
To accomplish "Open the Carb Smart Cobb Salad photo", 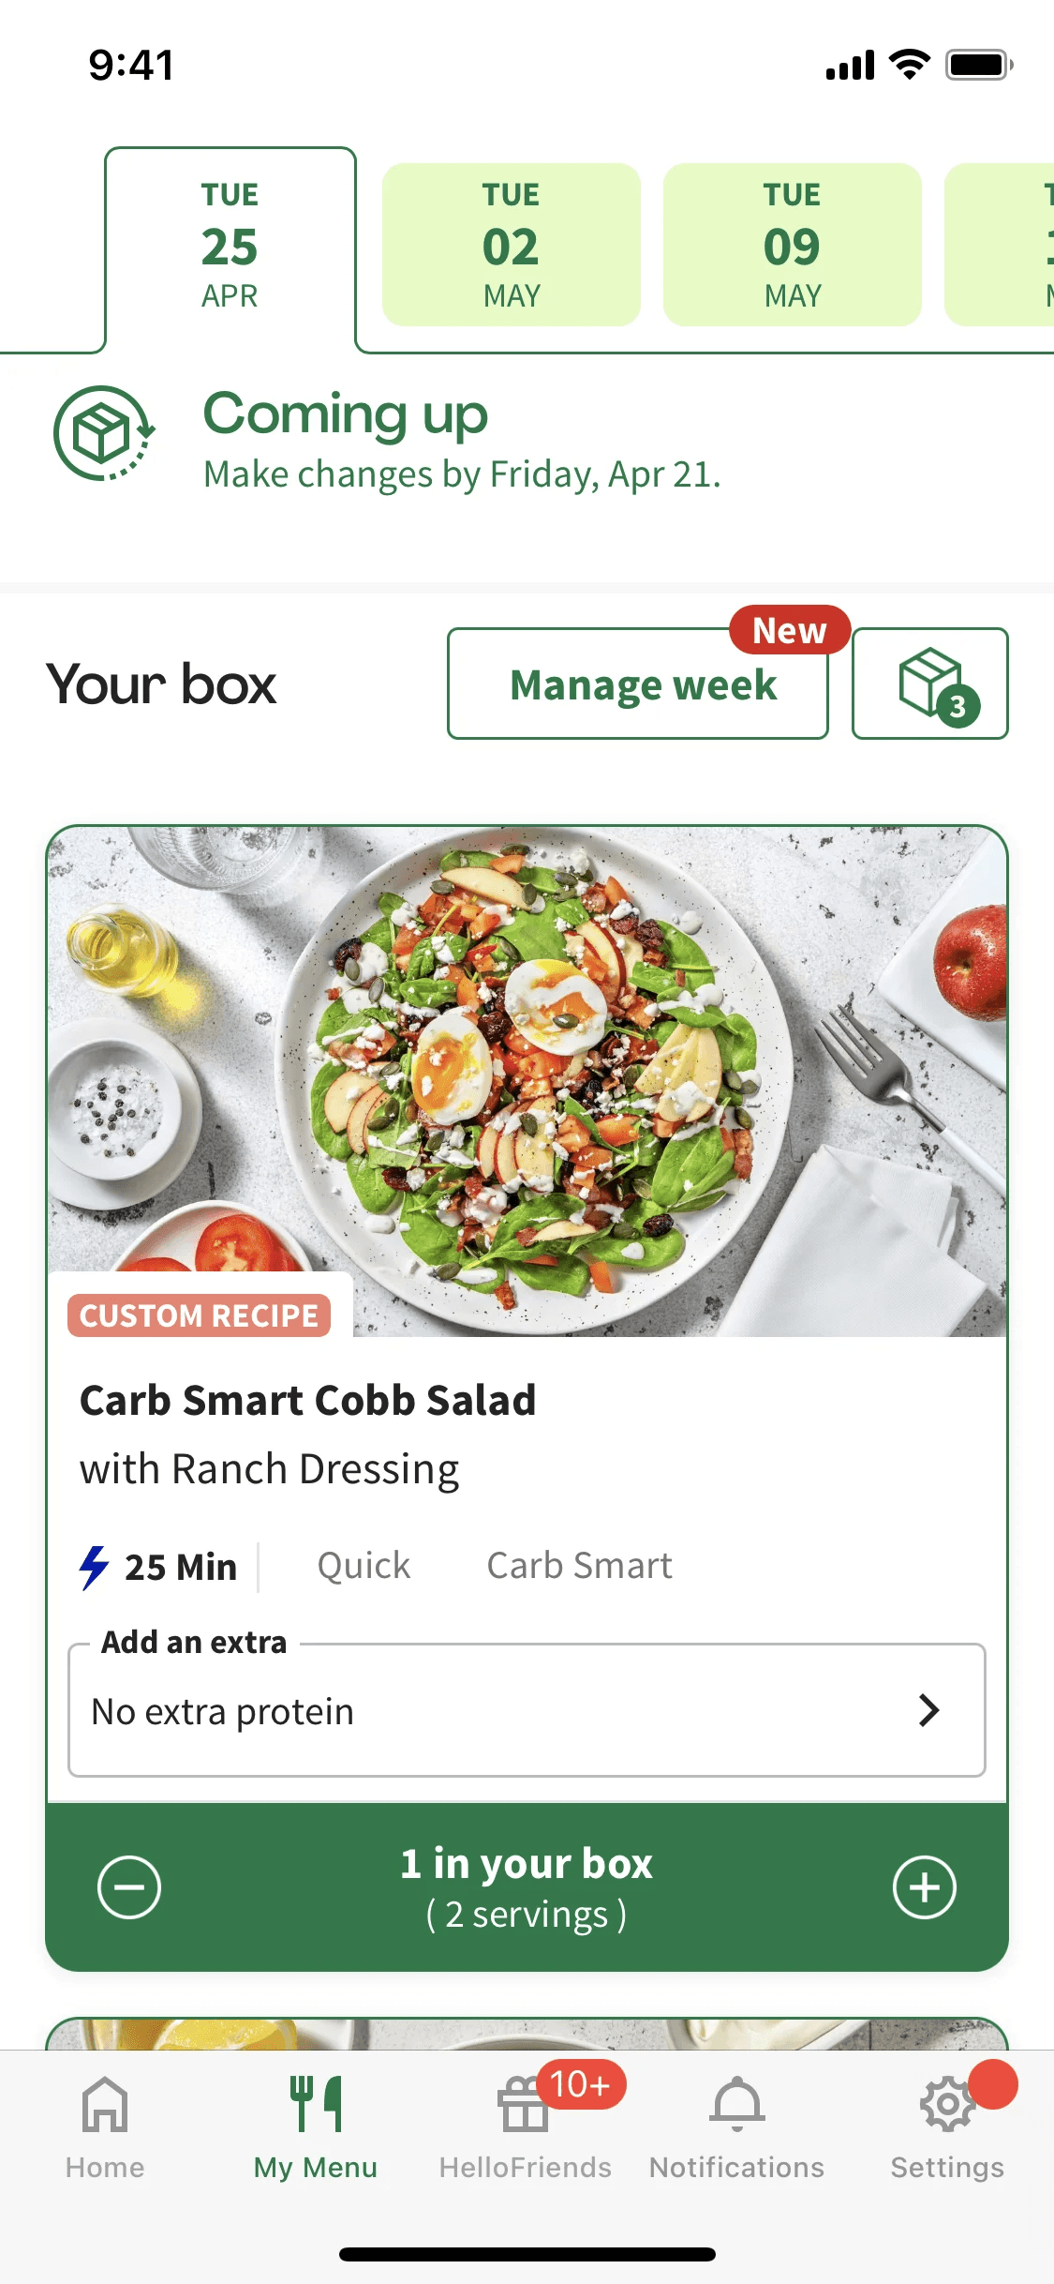I will click(527, 1081).
